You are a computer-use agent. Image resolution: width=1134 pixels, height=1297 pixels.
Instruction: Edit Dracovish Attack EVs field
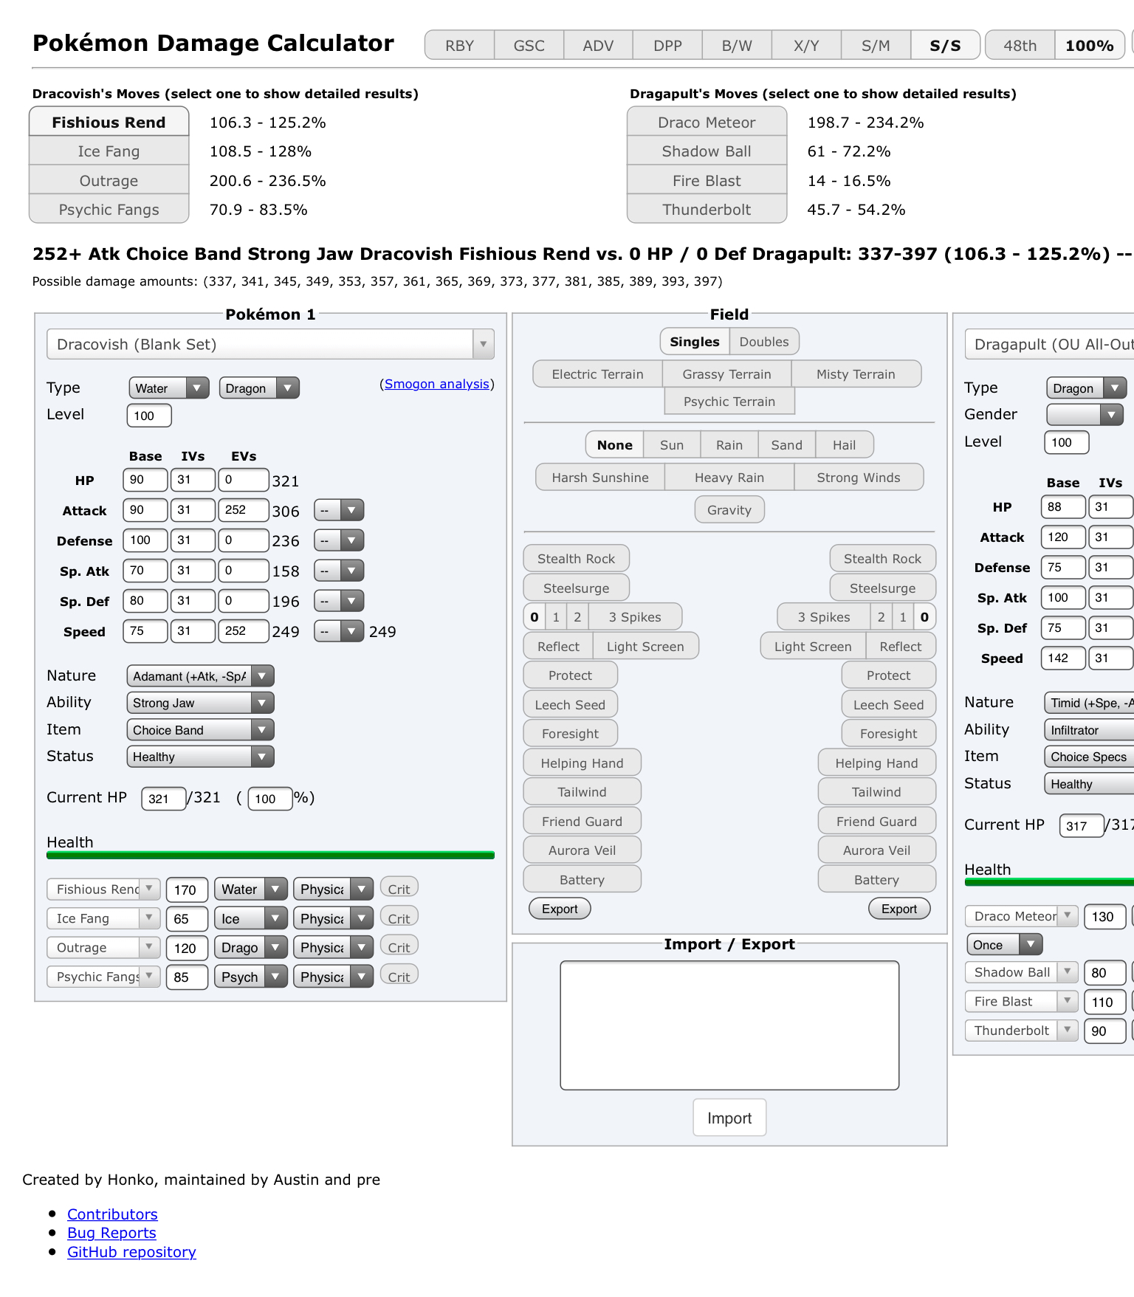point(243,510)
